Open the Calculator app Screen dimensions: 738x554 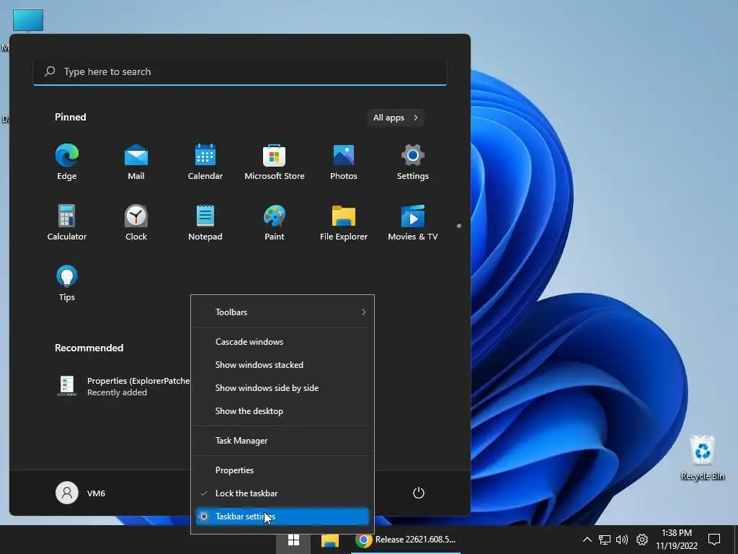(67, 223)
